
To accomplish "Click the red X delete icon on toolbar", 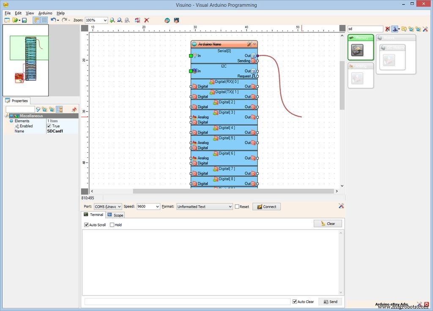I will pos(147,20).
